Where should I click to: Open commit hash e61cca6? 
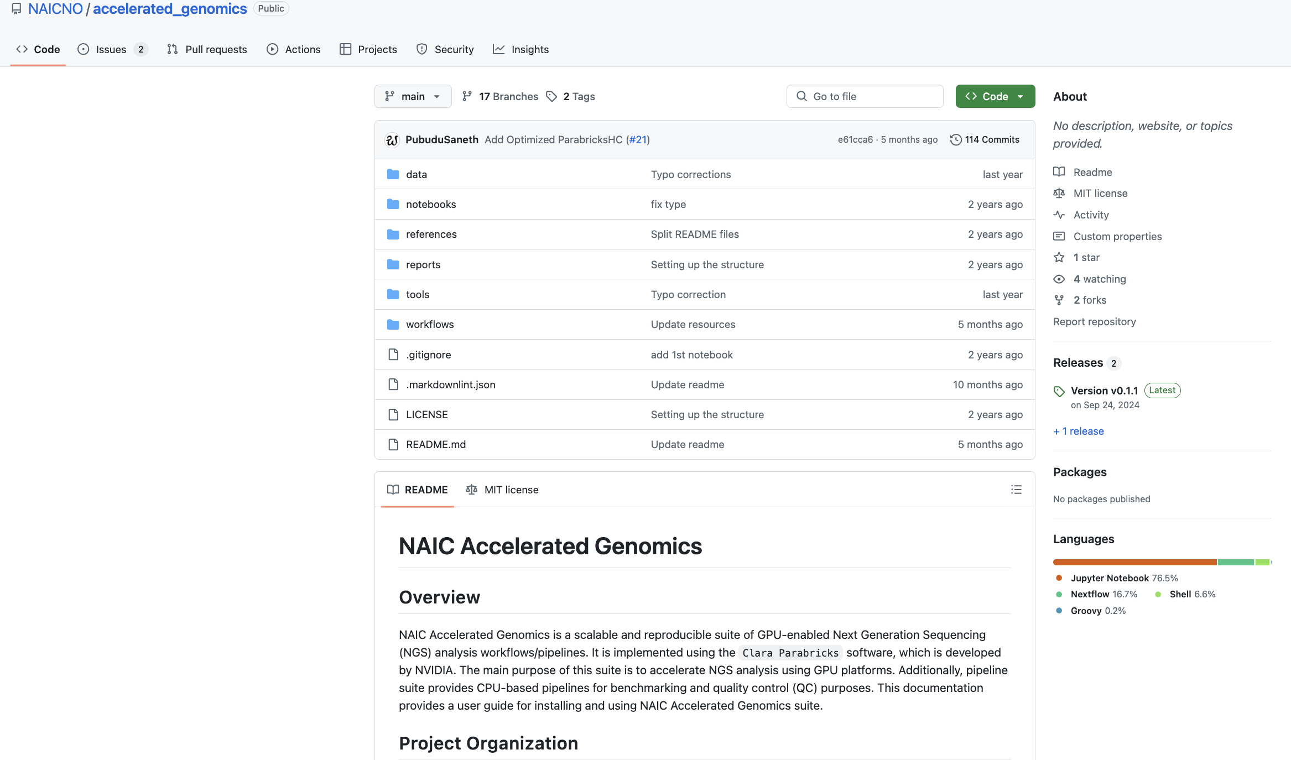(x=855, y=140)
